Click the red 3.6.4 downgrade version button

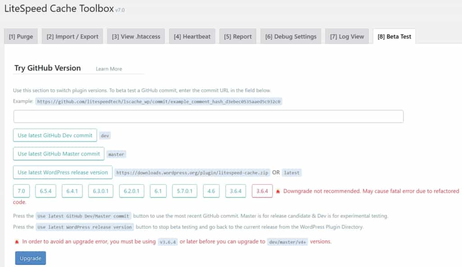point(262,191)
